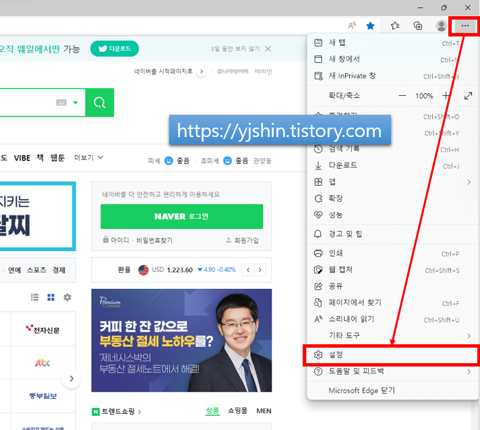Click previous exchange rate arrow
This screenshot has width=480, height=430.
pyautogui.click(x=248, y=270)
